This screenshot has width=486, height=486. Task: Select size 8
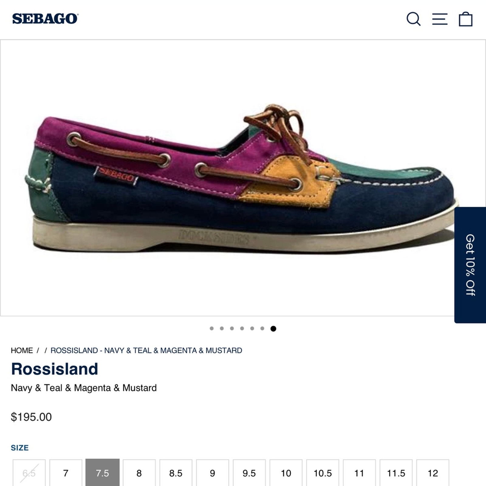tap(139, 473)
